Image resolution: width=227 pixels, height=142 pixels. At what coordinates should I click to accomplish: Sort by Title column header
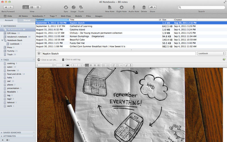coord(114,20)
